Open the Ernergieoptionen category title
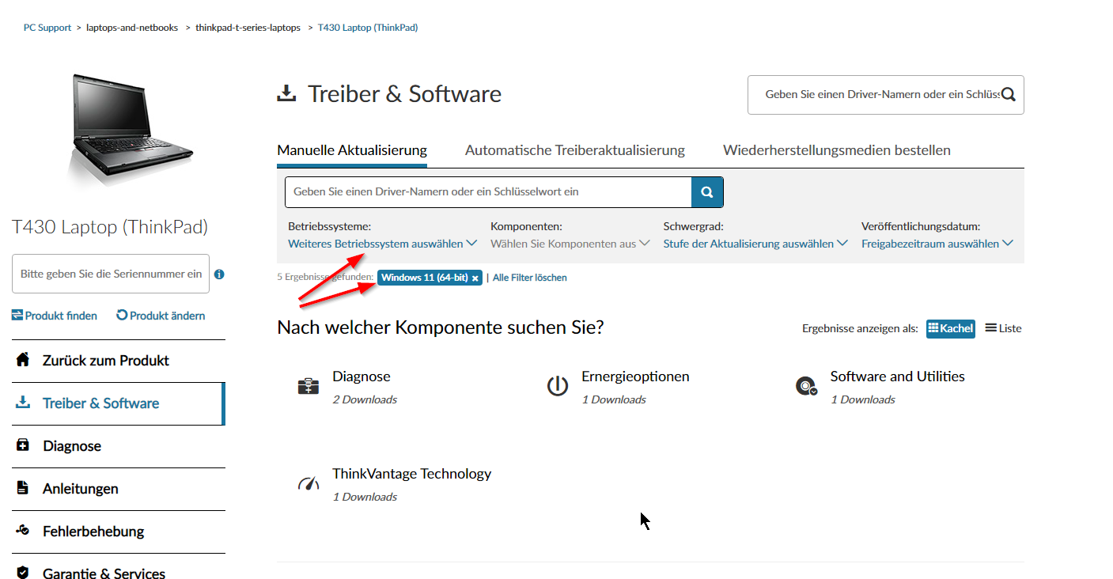1113x579 pixels. tap(635, 377)
